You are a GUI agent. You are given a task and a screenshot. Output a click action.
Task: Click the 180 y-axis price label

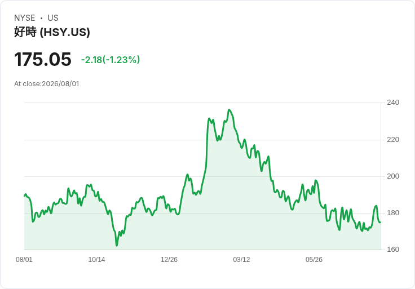coord(393,213)
